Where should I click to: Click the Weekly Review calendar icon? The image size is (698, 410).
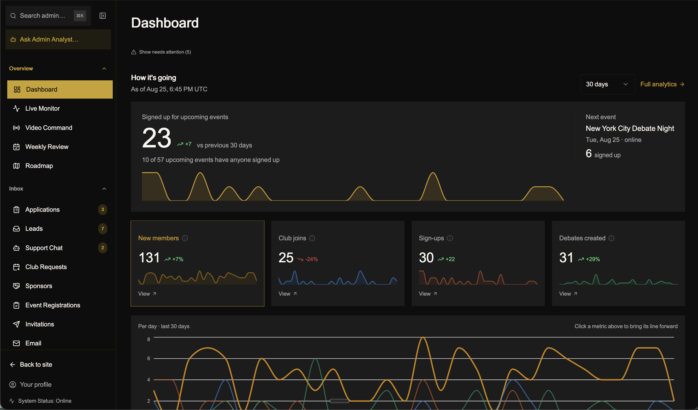[16, 147]
